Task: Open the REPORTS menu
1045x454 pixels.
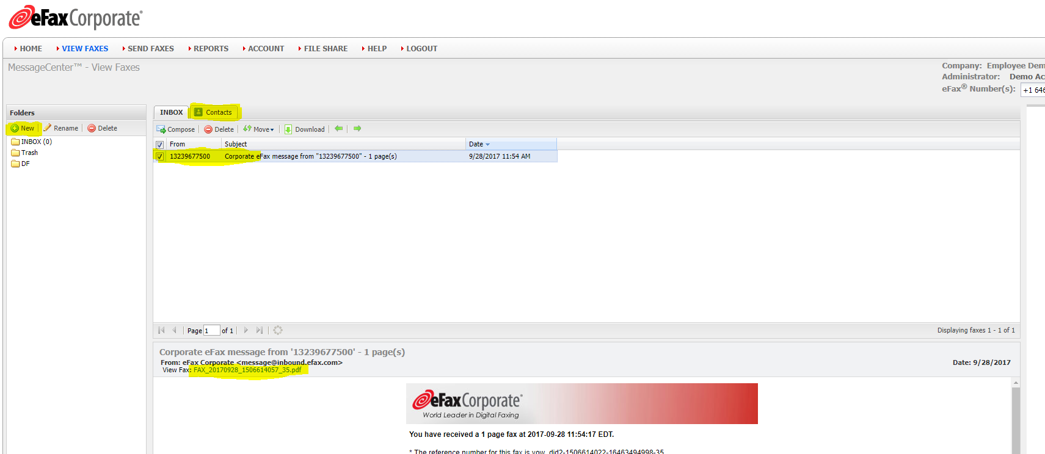Action: tap(211, 49)
